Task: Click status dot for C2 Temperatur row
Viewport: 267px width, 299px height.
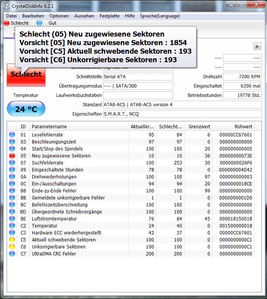Action: tap(12, 226)
